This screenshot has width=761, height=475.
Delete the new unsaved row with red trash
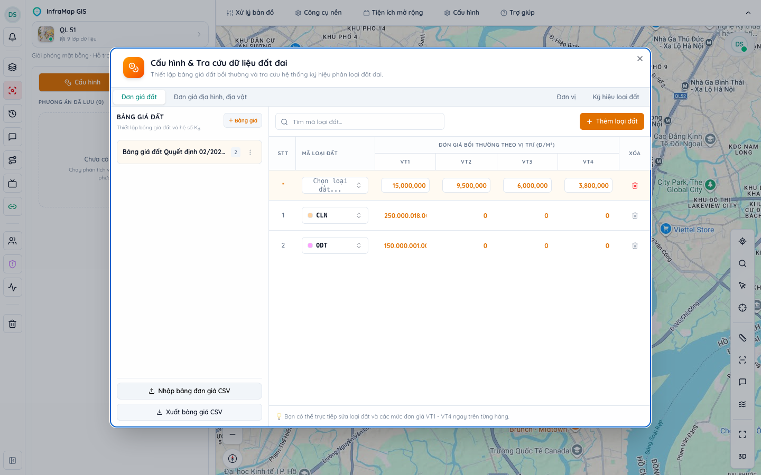tap(635, 185)
